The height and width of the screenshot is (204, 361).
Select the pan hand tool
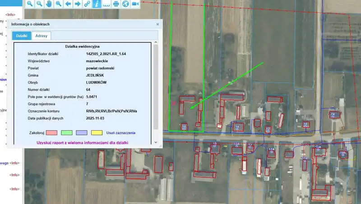(x=49, y=4)
